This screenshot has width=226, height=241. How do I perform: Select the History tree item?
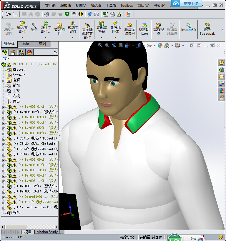click(x=19, y=70)
